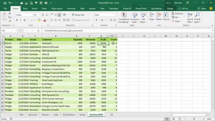Open the Name Box dropdown arrow
215x121 pixels.
16,31
